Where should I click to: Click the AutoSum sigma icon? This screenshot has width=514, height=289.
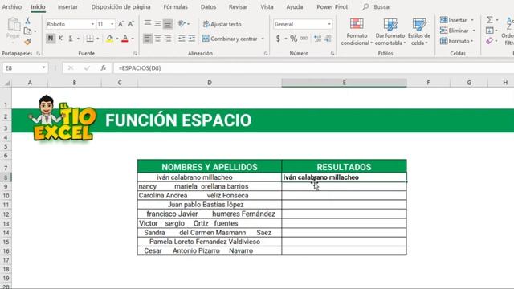[x=489, y=20]
